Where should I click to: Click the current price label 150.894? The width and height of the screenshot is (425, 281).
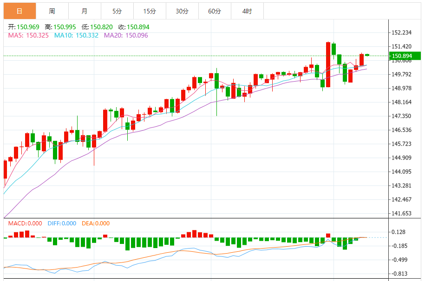[405, 56]
